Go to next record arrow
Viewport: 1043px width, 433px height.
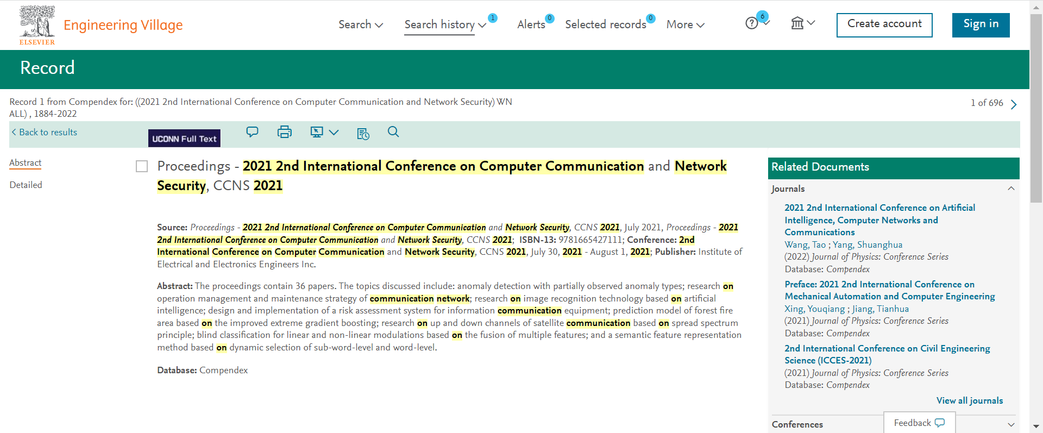pos(1014,104)
